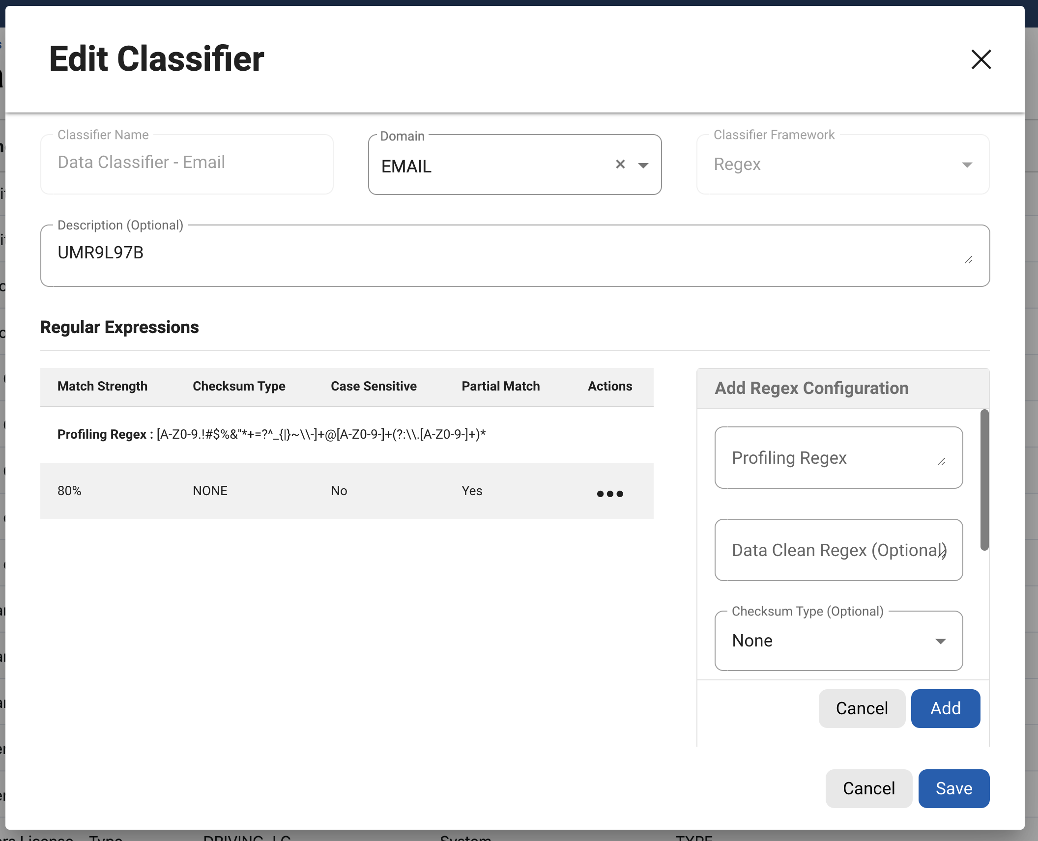The height and width of the screenshot is (841, 1038).
Task: Click the Add button in Regex Configuration
Action: [x=945, y=708]
